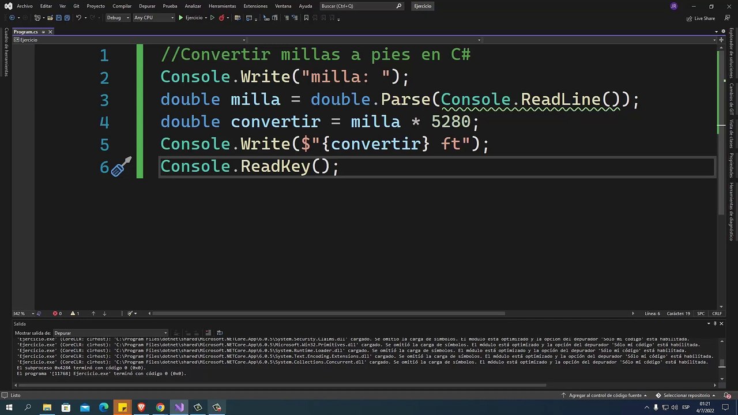Click the code cleanup broom icon

click(x=130, y=314)
